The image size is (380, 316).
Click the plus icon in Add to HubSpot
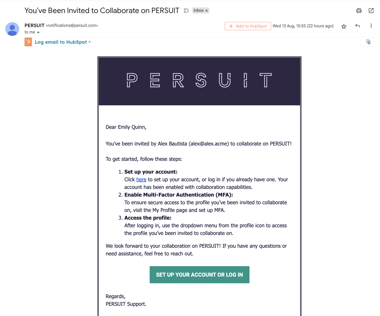pyautogui.click(x=231, y=26)
